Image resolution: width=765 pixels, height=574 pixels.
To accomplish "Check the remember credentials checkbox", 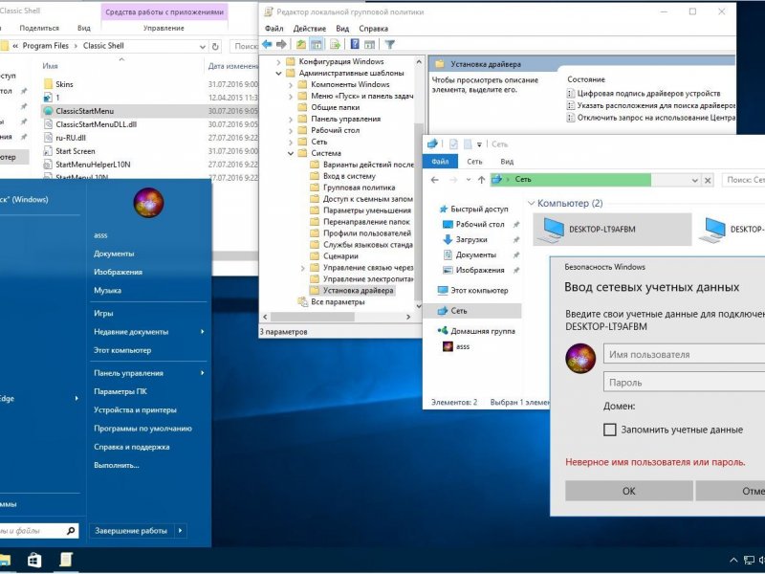I will pos(610,430).
